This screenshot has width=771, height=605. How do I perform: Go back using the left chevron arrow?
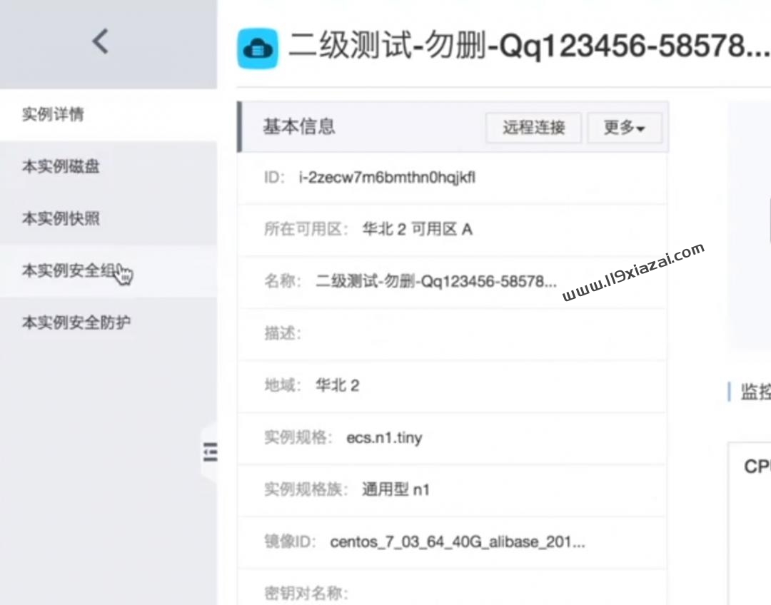[101, 41]
